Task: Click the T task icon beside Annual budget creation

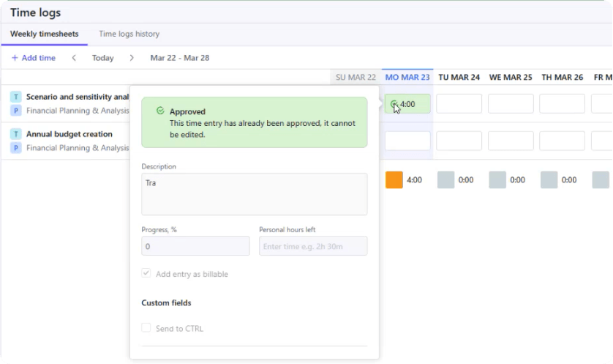Action: tap(16, 134)
